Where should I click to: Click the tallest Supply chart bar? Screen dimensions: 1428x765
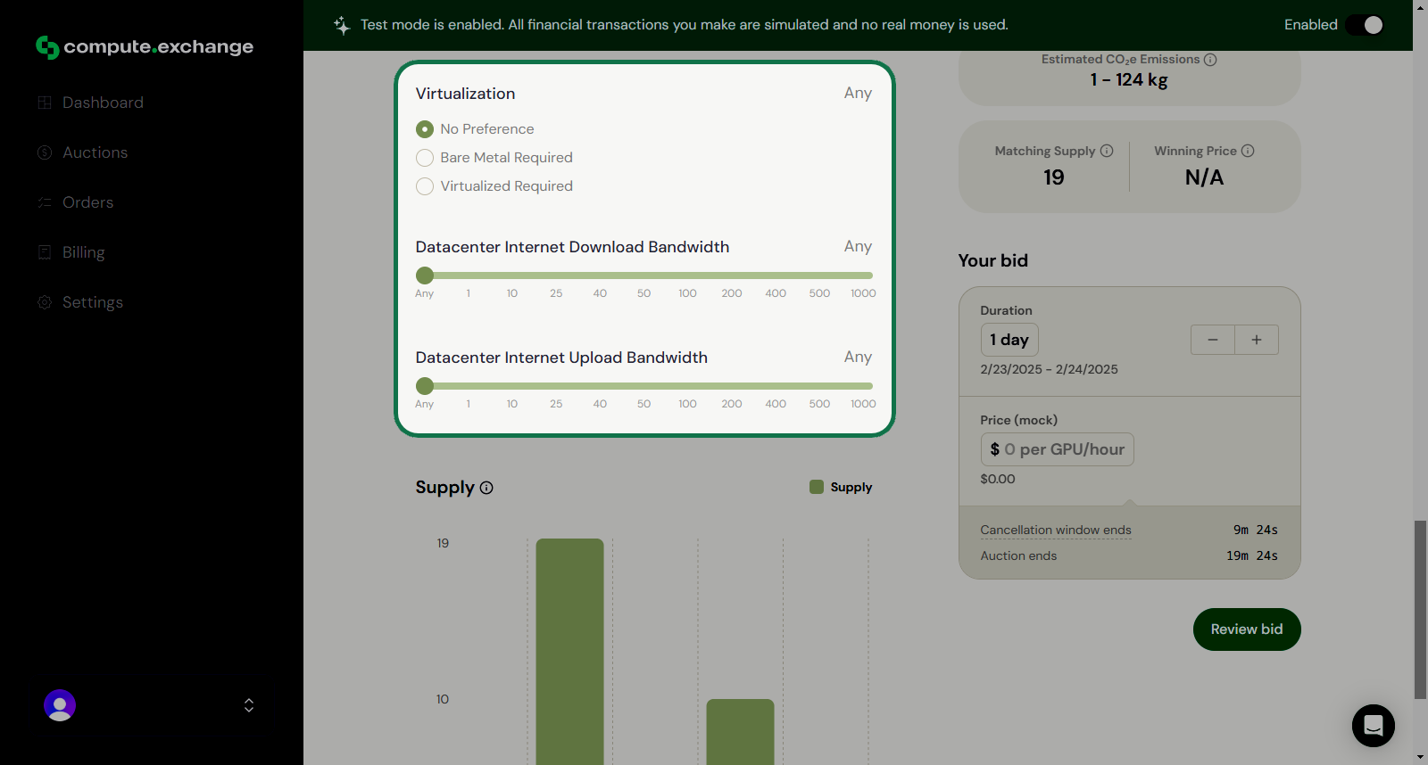point(569,652)
